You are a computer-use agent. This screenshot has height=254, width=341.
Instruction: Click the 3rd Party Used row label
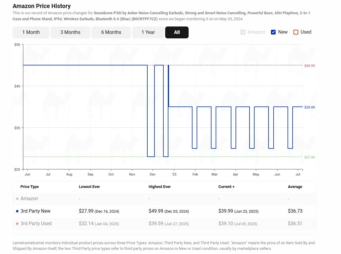(x=36, y=223)
